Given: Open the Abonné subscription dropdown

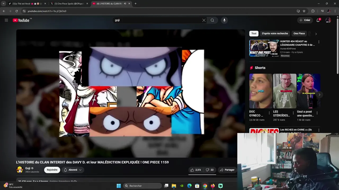Looking at the screenshot, I should tap(73, 170).
